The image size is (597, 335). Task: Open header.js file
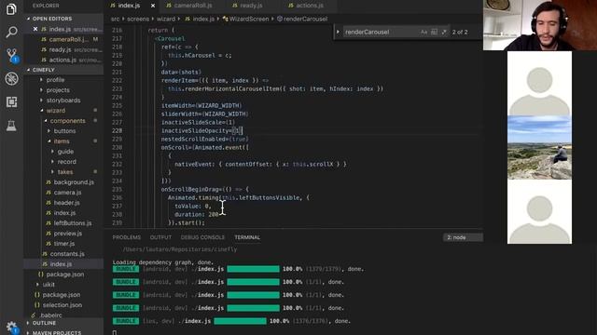coord(66,203)
